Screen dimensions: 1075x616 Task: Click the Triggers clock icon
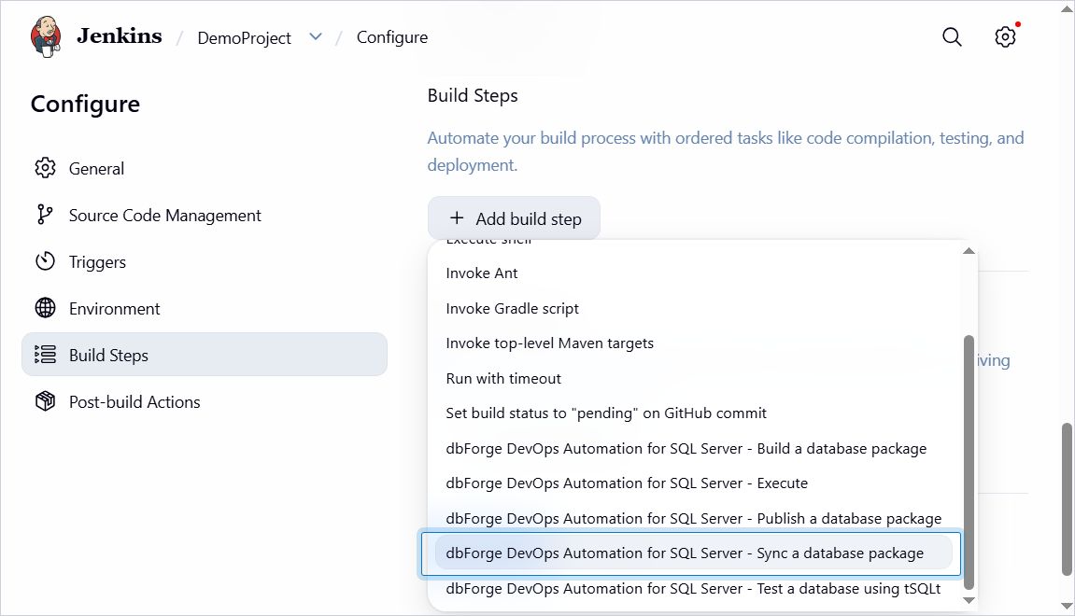click(x=45, y=261)
